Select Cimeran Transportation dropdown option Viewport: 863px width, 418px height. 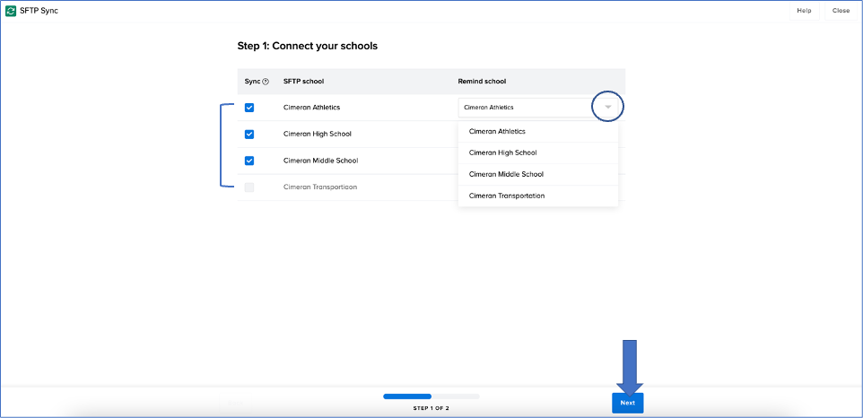(x=507, y=196)
